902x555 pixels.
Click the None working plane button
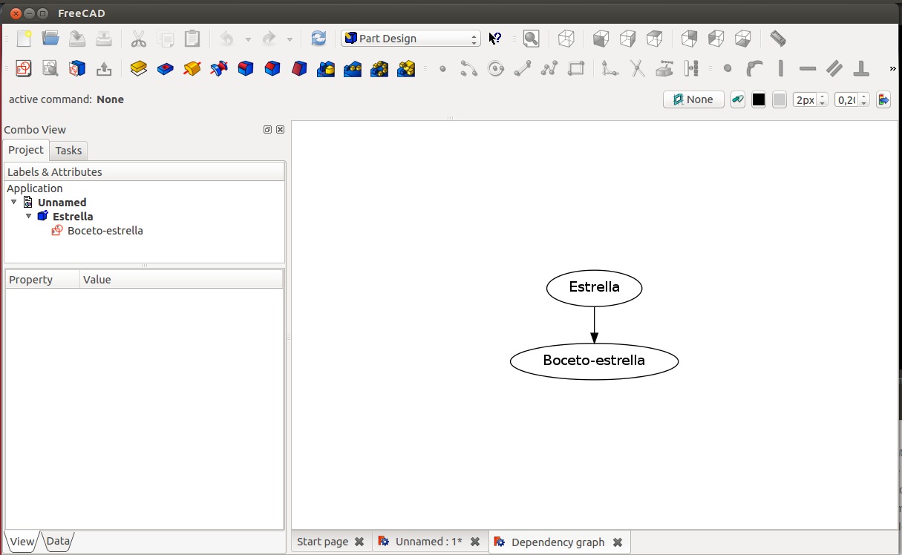(x=693, y=99)
